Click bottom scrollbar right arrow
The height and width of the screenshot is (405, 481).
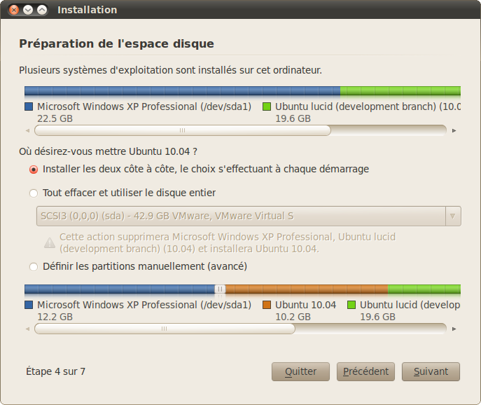click(x=454, y=329)
